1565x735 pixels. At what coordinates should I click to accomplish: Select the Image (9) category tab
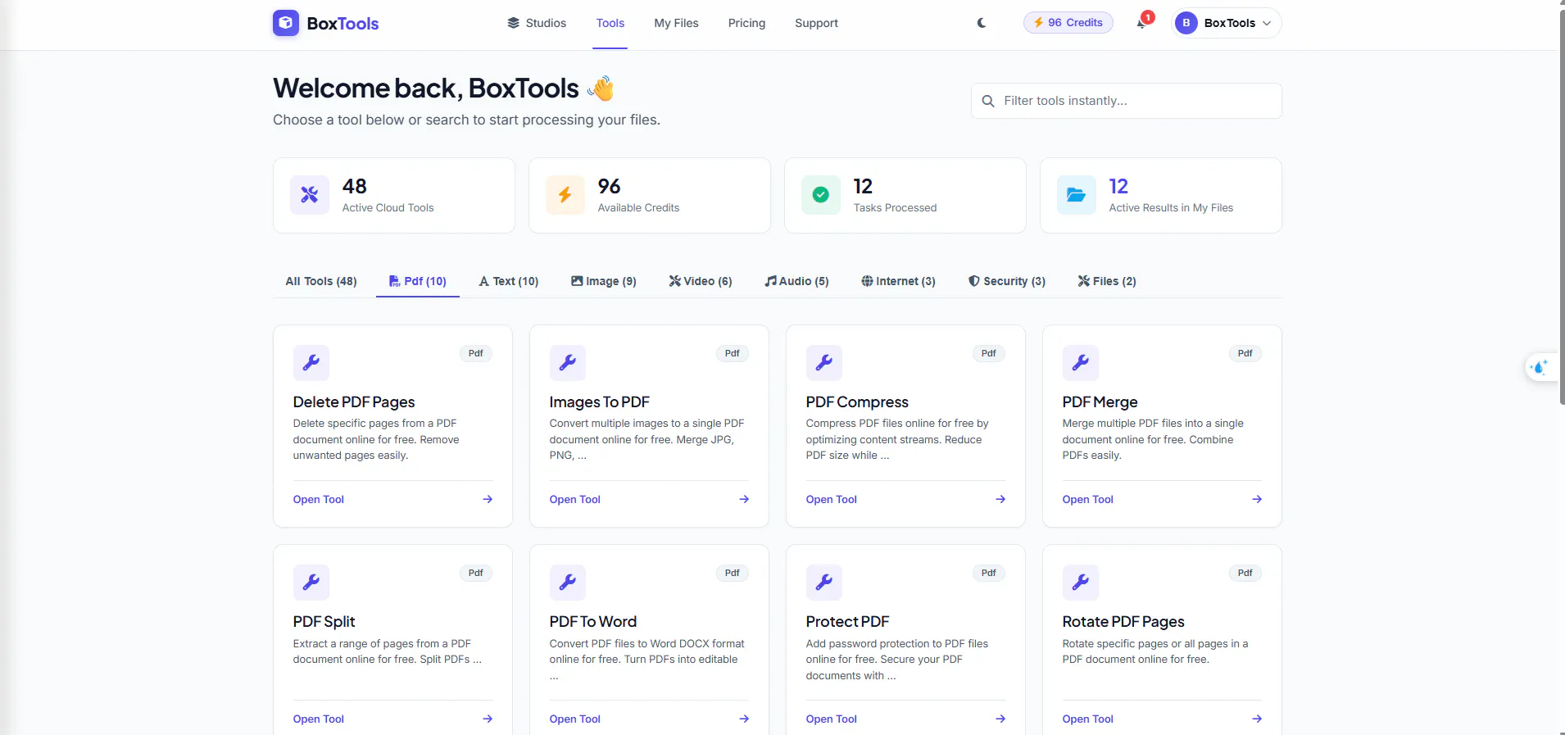[604, 281]
